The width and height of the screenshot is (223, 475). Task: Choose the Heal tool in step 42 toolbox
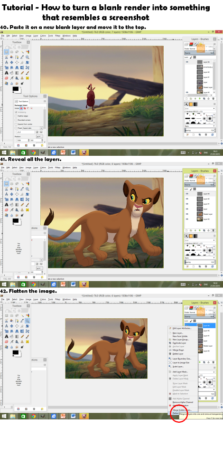tap(28, 342)
